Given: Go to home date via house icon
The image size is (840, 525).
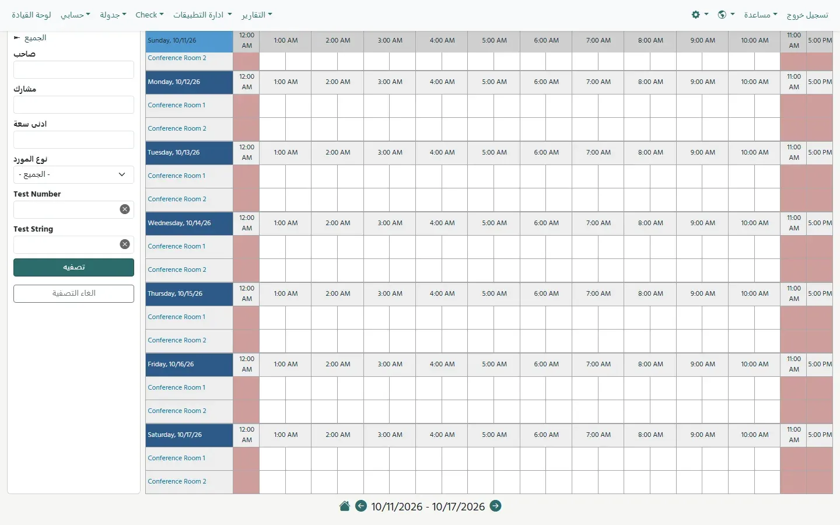Looking at the screenshot, I should (345, 506).
